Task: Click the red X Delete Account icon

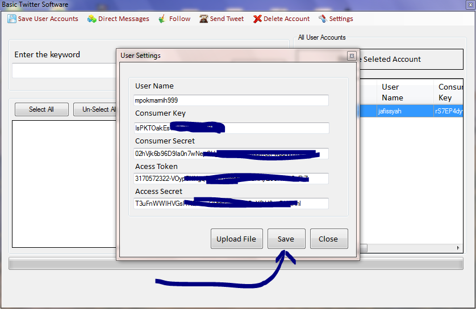Action: (257, 19)
